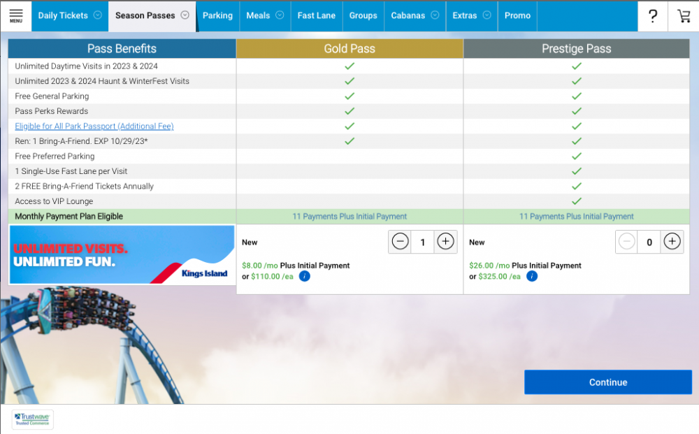Screen dimensions: 699x434
Task: Open the Groups tab
Action: [363, 15]
